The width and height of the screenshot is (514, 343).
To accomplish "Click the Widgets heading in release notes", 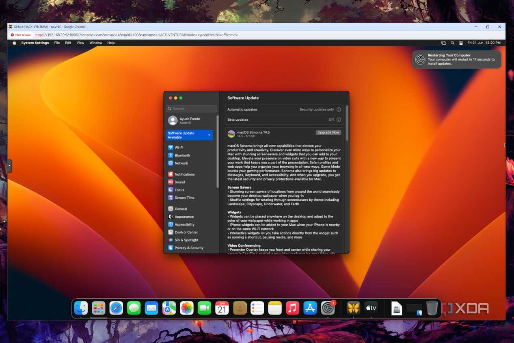I will point(234,212).
